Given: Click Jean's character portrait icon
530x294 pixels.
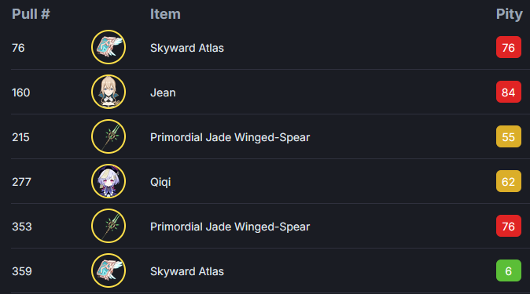Looking at the screenshot, I should click(109, 92).
